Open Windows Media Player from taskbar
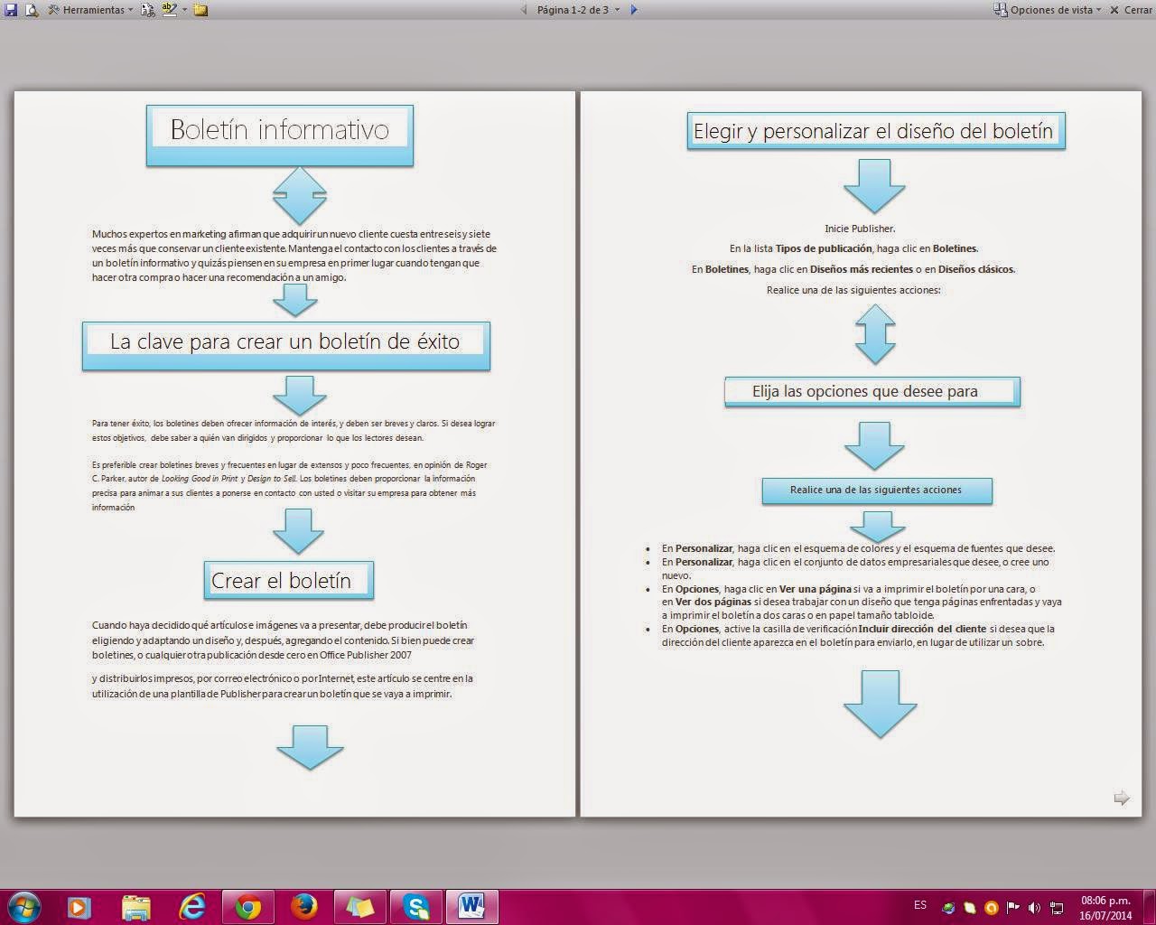 click(79, 906)
